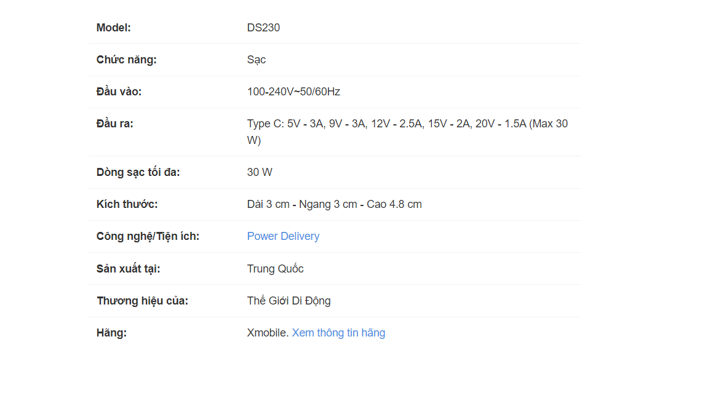Click the 'Công nghệ/Tiện ích:' label

[x=148, y=236]
